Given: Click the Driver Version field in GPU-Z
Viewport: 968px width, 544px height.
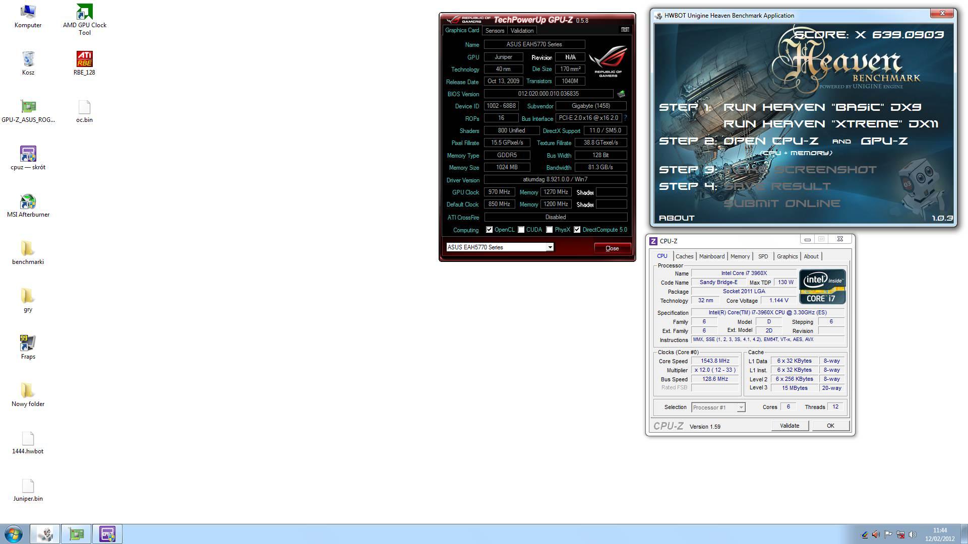Looking at the screenshot, I should pos(555,179).
